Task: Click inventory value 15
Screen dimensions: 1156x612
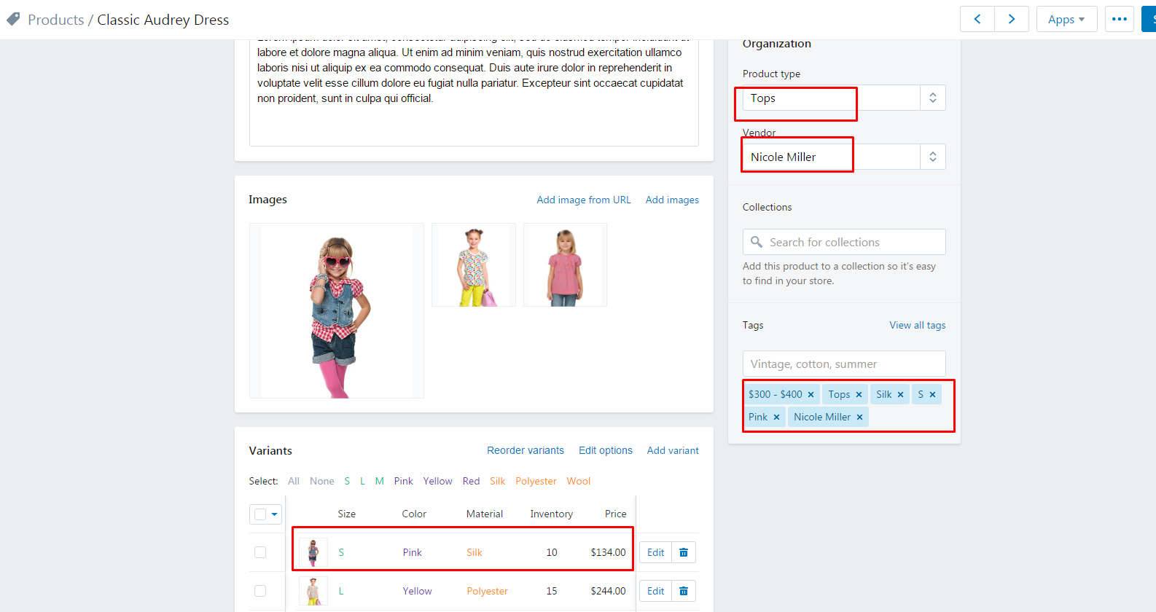Action: (552, 591)
